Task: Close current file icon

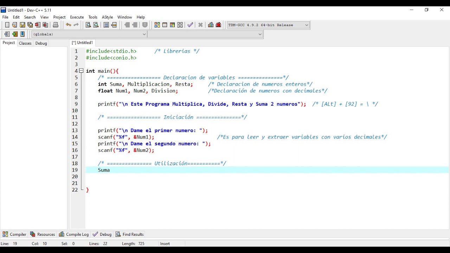Action: (x=38, y=25)
